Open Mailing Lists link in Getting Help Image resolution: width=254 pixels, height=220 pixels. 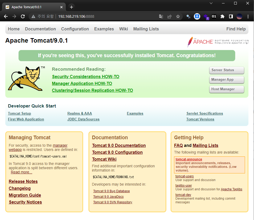pyautogui.click(x=206, y=146)
